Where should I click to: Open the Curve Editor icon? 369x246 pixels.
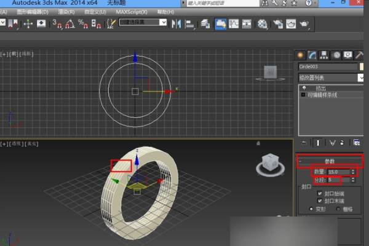click(234, 24)
